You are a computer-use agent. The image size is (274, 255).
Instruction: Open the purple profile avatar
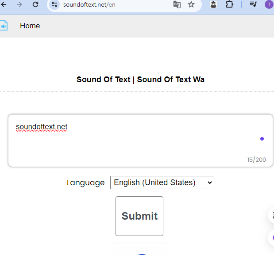269,4
